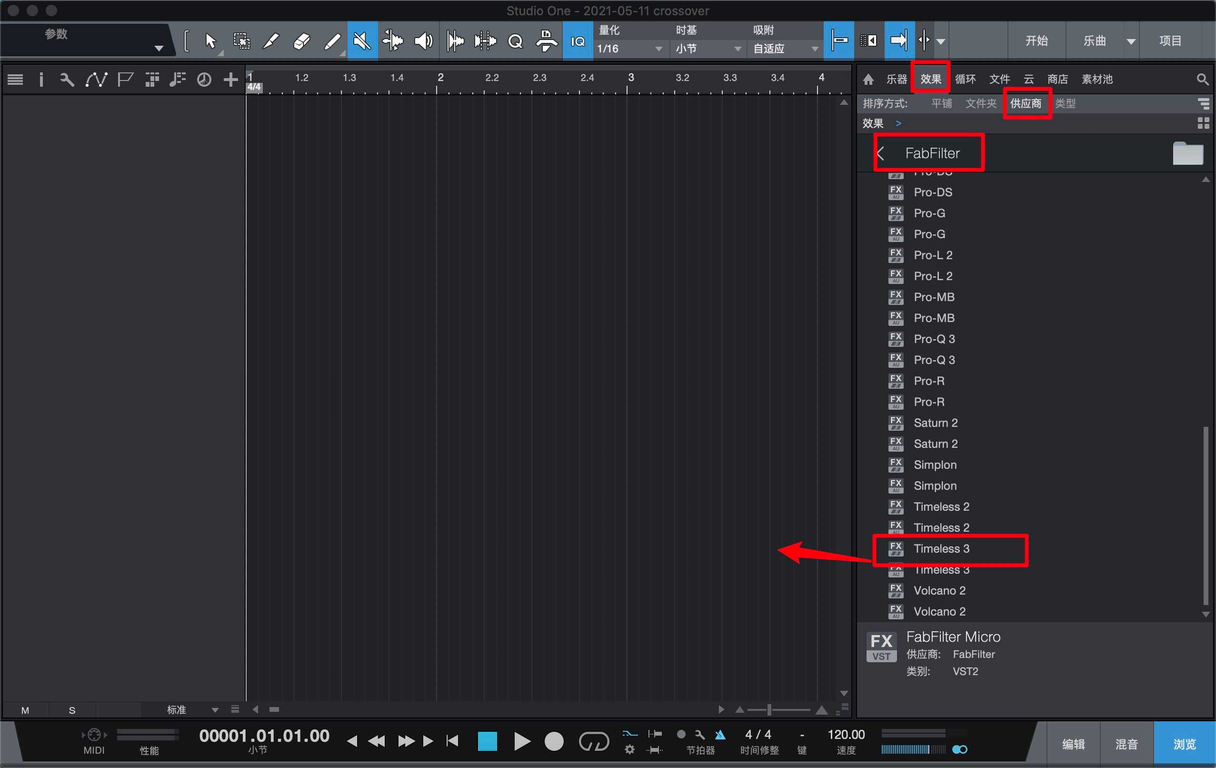Viewport: 1216px width, 768px height.
Task: Toggle the Snap button
Action: 839,40
